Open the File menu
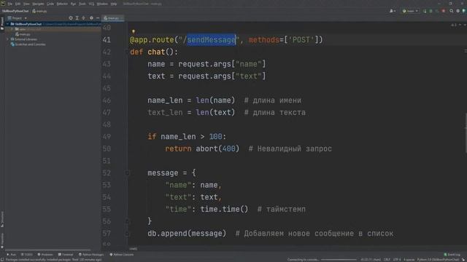 (9, 4)
